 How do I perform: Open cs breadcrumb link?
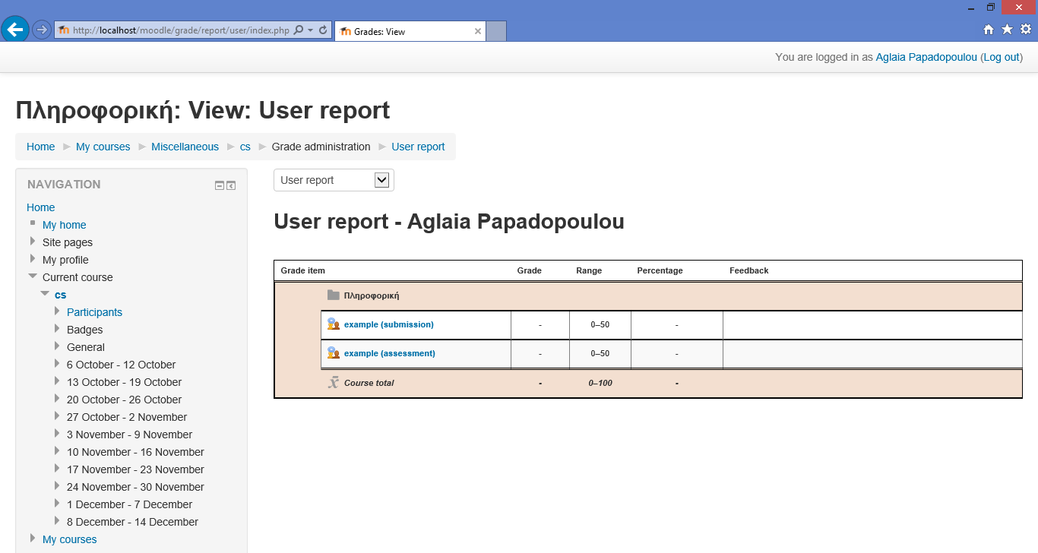[x=245, y=147]
